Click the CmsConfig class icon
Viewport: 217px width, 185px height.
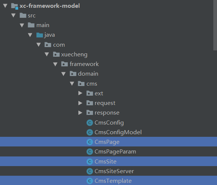pyautogui.click(x=90, y=123)
